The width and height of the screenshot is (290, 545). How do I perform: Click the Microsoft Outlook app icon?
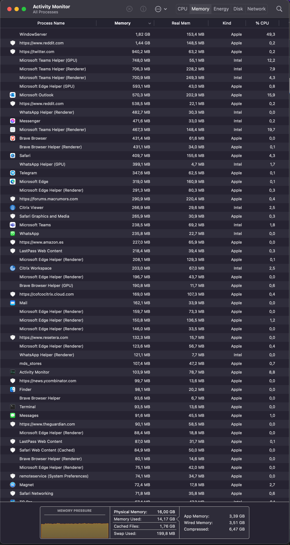click(x=13, y=95)
